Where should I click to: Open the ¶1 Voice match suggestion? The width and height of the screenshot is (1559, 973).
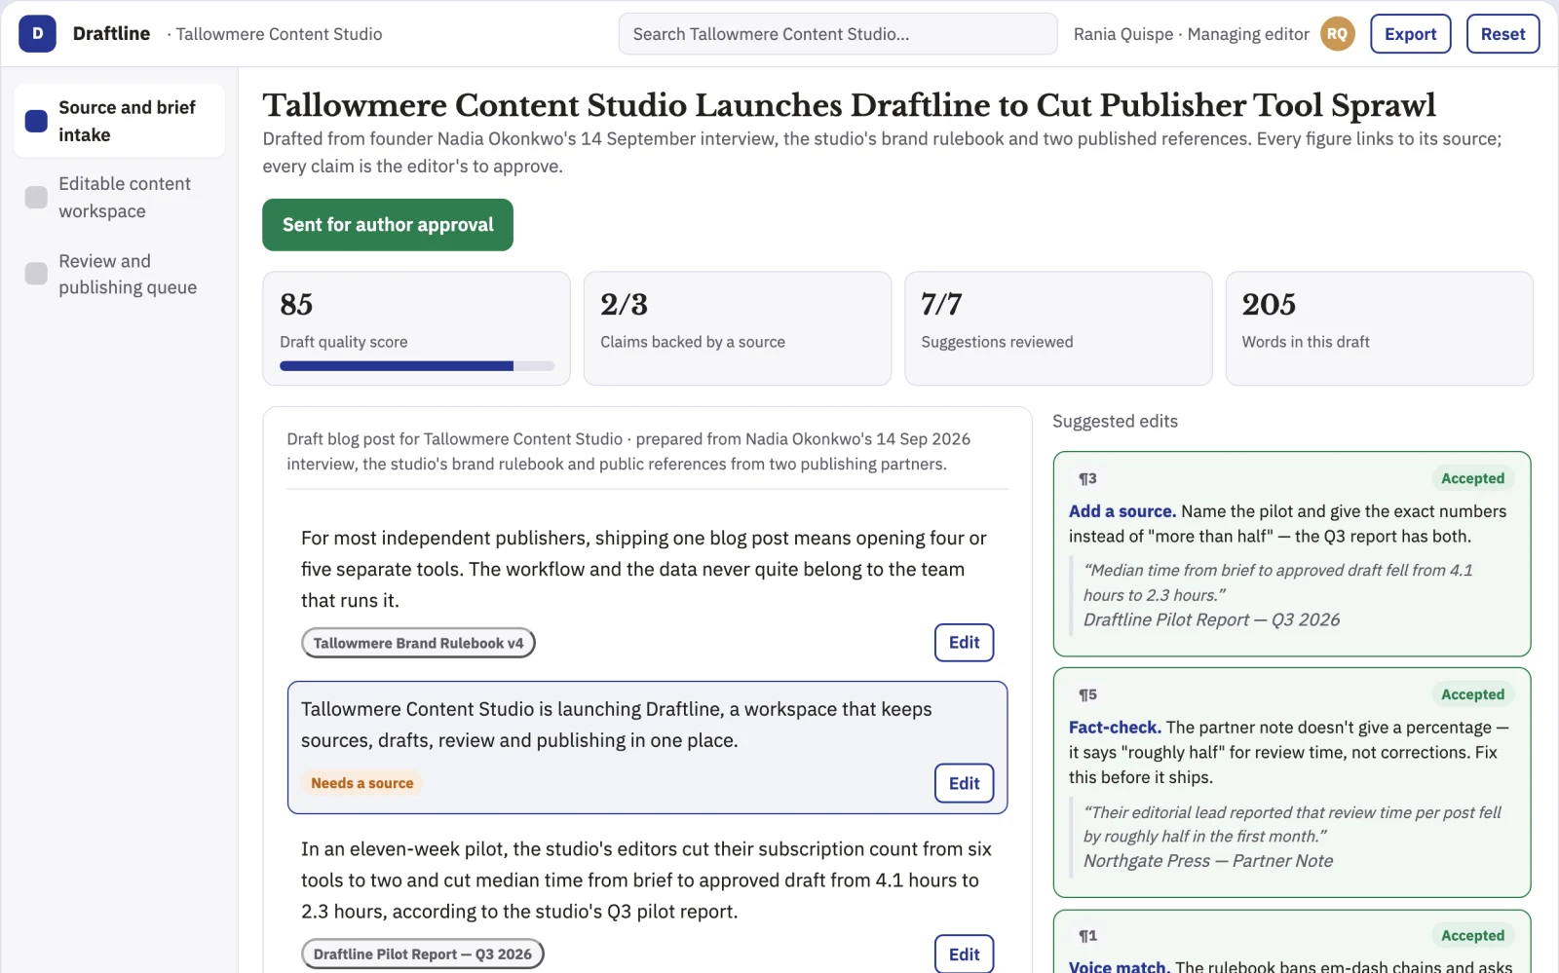point(1291,942)
